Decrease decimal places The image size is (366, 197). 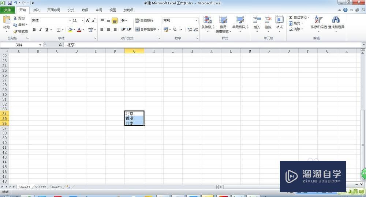coord(196,30)
